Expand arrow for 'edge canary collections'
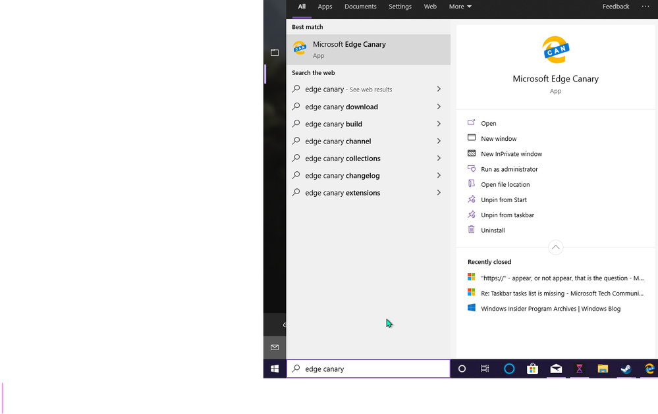Screen dimensions: 658x414 point(439,158)
